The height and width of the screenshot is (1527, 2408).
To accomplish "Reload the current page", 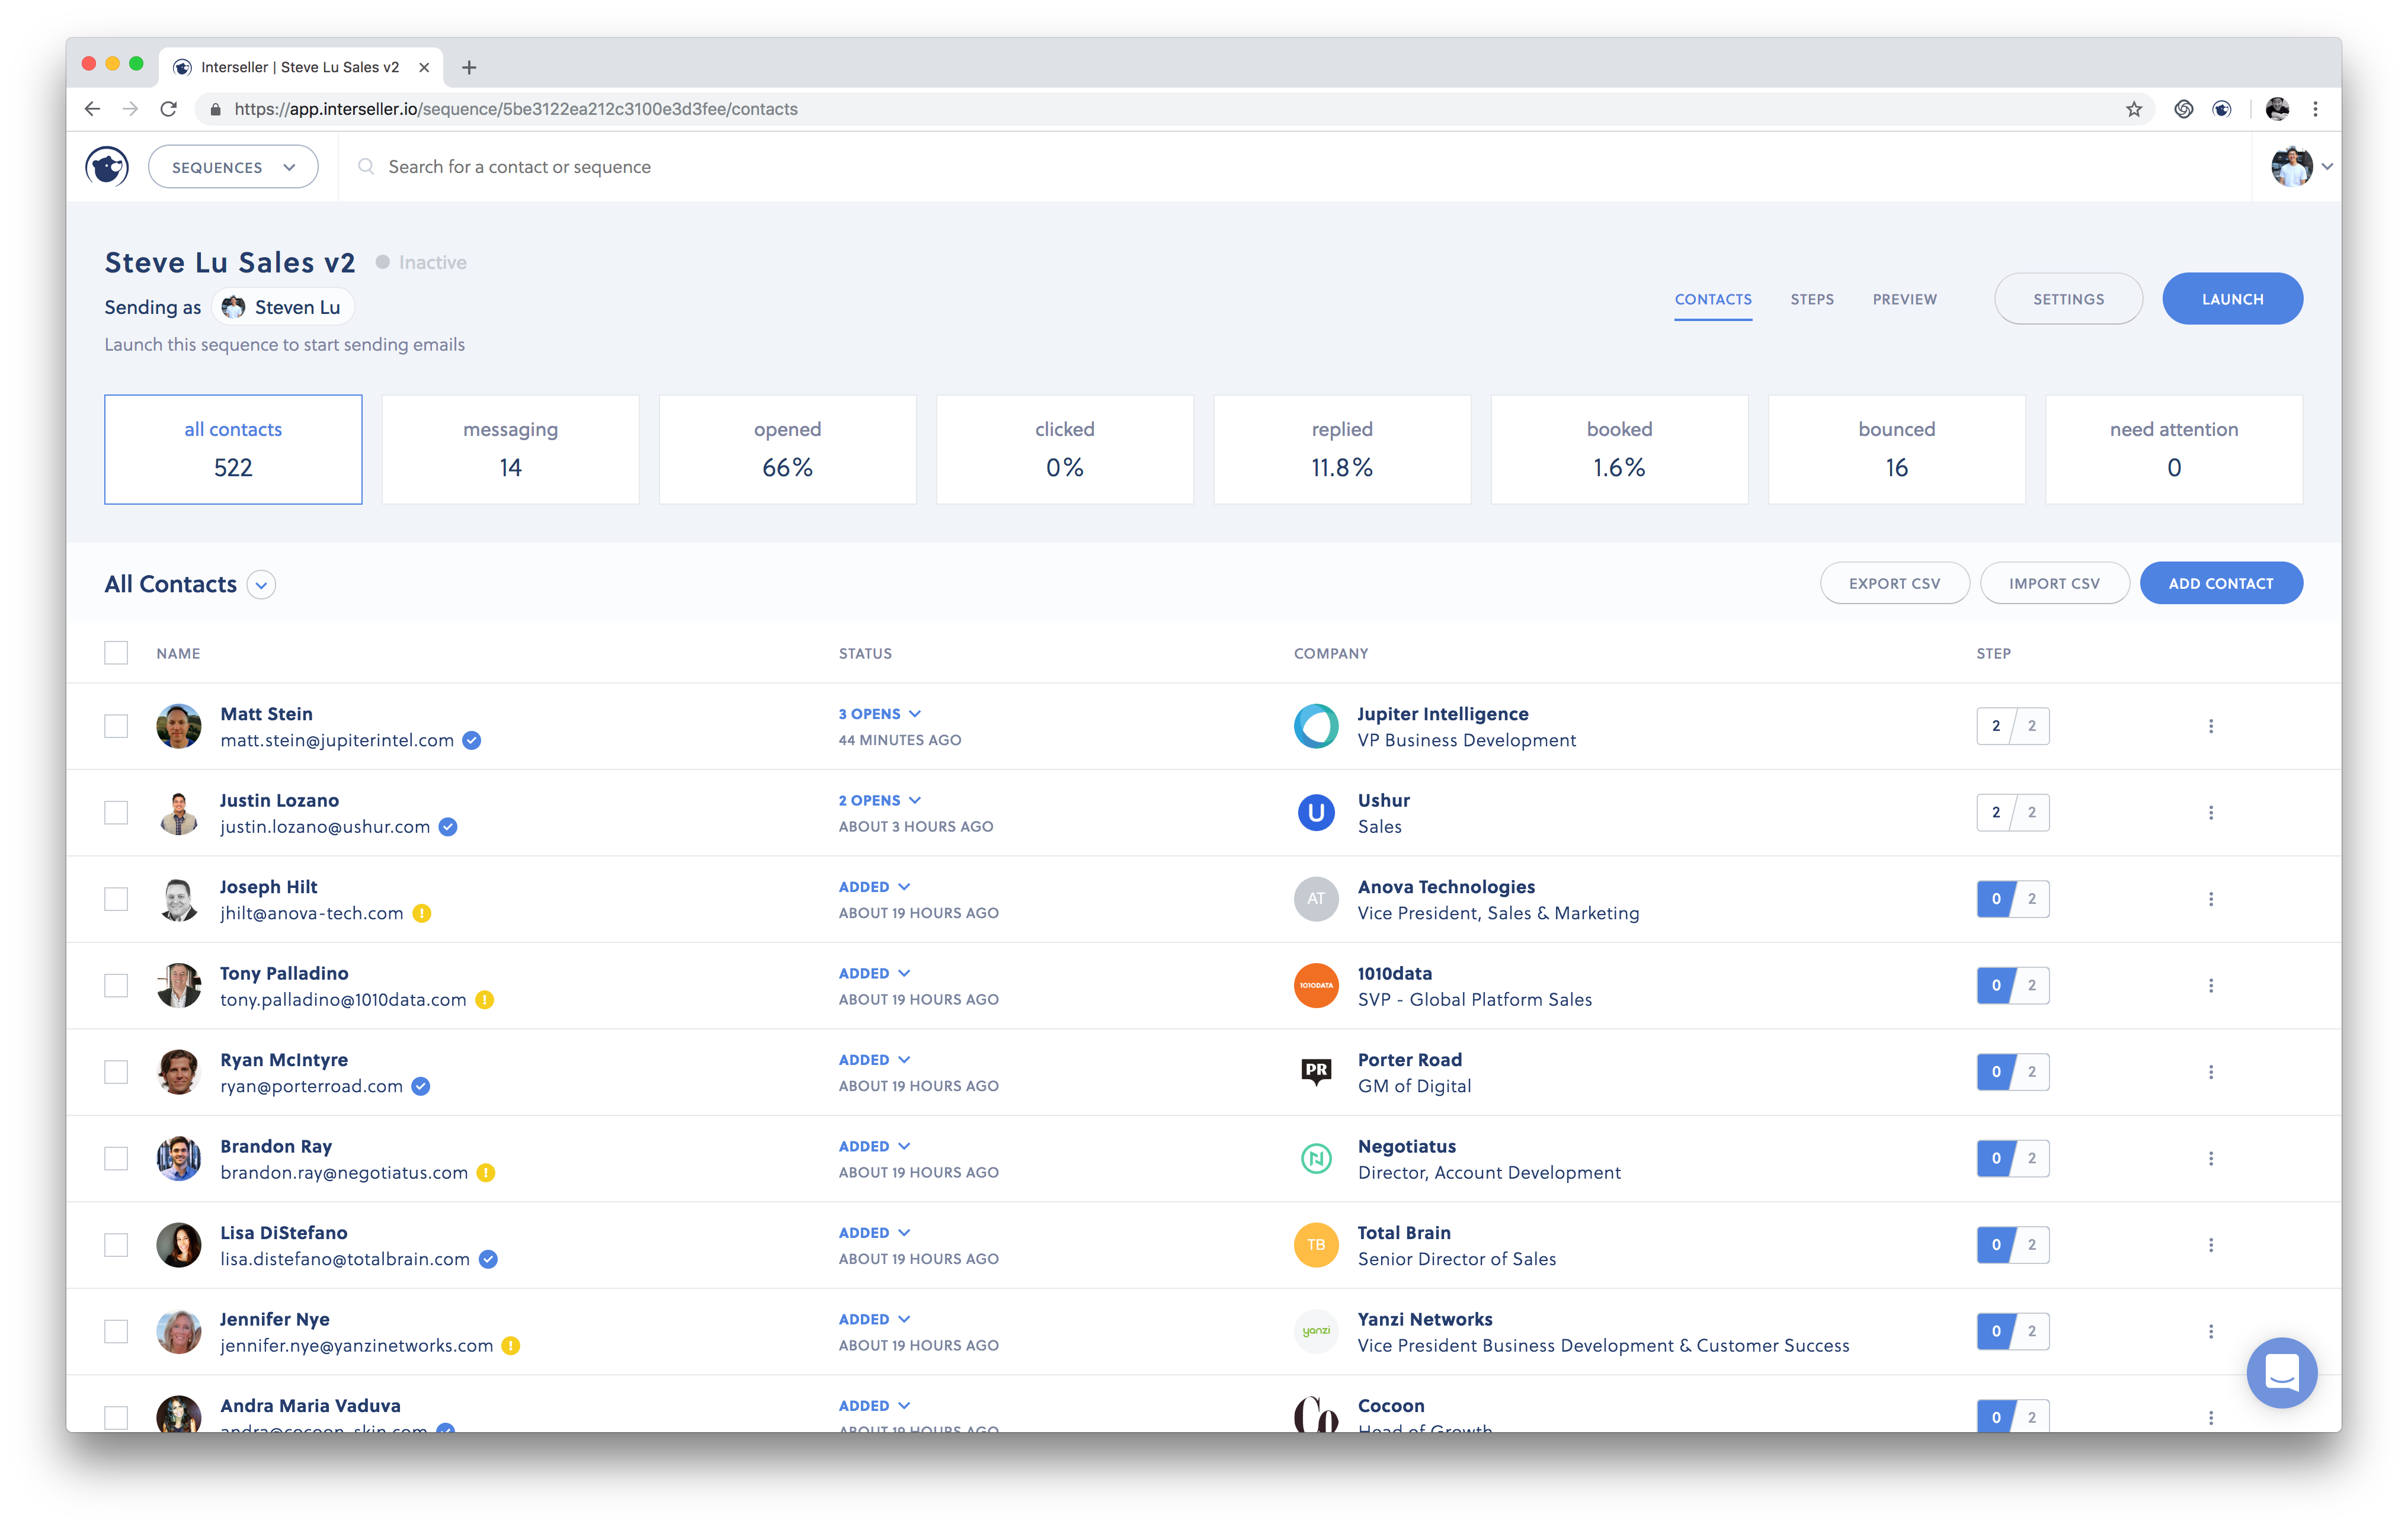I will [168, 109].
